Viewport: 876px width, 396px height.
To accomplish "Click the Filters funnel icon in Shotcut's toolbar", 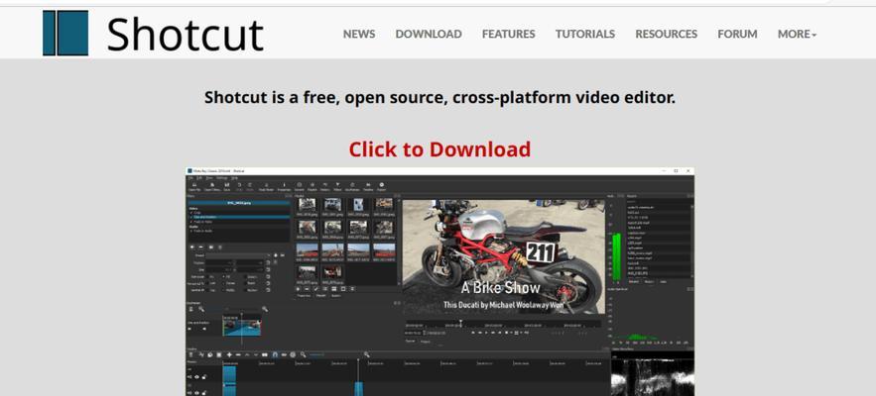I will click(x=338, y=184).
